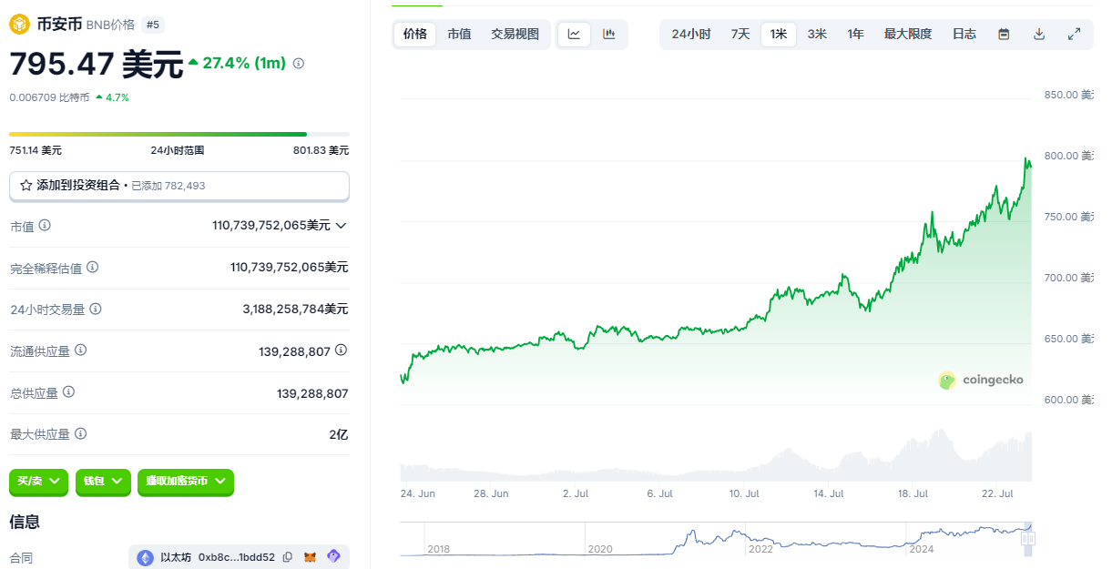Click the 添加到投资组合 button

point(179,186)
